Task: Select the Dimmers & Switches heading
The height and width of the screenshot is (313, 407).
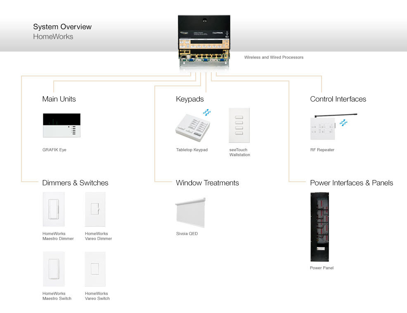Action: [x=75, y=183]
